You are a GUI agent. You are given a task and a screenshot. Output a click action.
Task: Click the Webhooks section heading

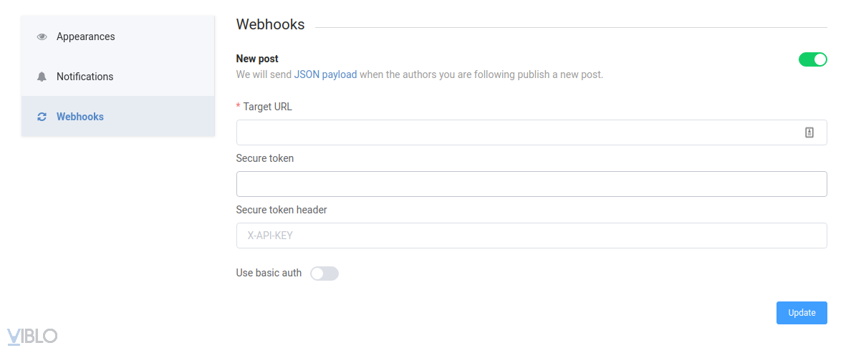pos(270,24)
